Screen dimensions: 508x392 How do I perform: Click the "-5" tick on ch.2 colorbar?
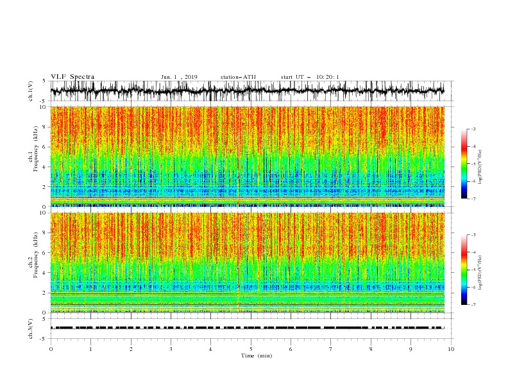pos(473,270)
